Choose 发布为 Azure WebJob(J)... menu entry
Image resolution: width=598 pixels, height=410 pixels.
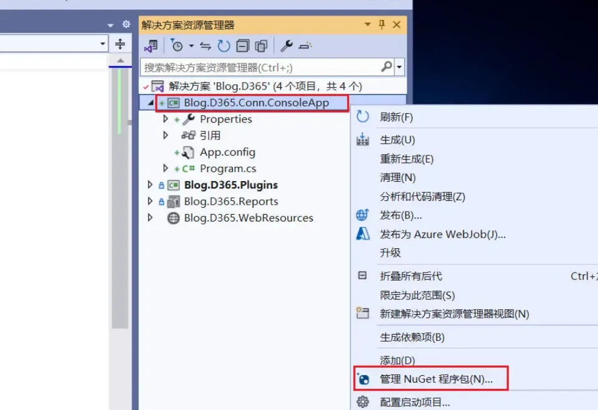point(443,234)
